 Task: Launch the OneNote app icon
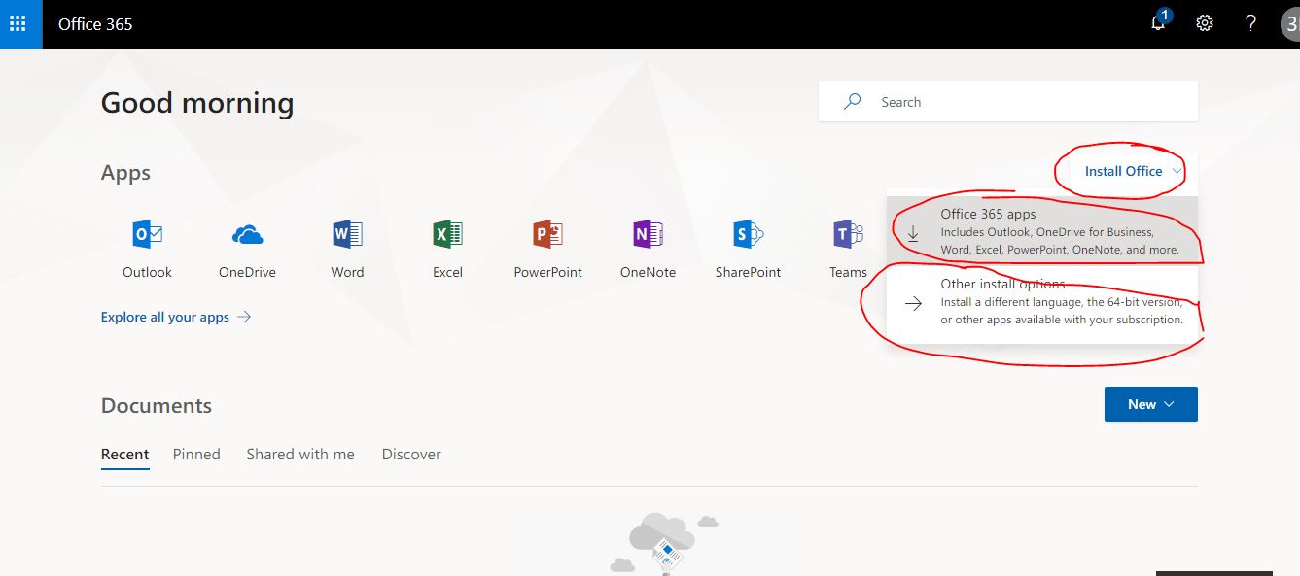click(x=648, y=234)
